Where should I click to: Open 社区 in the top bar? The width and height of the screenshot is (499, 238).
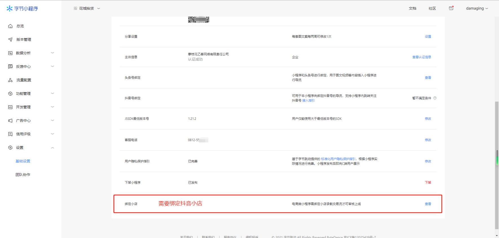click(432, 8)
